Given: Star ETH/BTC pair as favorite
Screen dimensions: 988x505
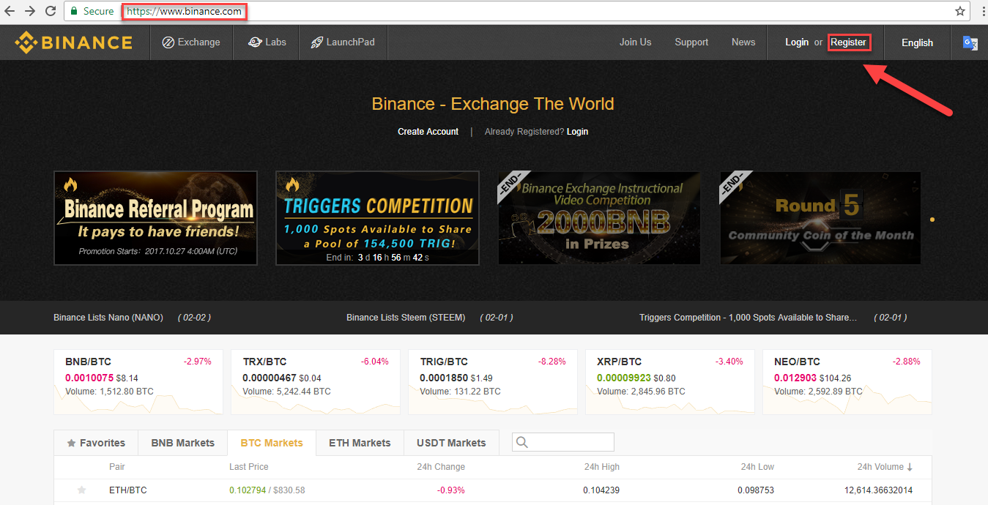Looking at the screenshot, I should click(x=82, y=490).
